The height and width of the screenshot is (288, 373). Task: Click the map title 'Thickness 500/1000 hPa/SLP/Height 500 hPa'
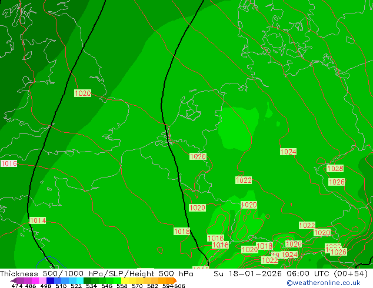[x=96, y=274]
